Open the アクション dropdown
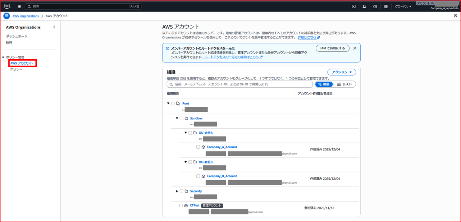461x222 pixels. click(341, 72)
